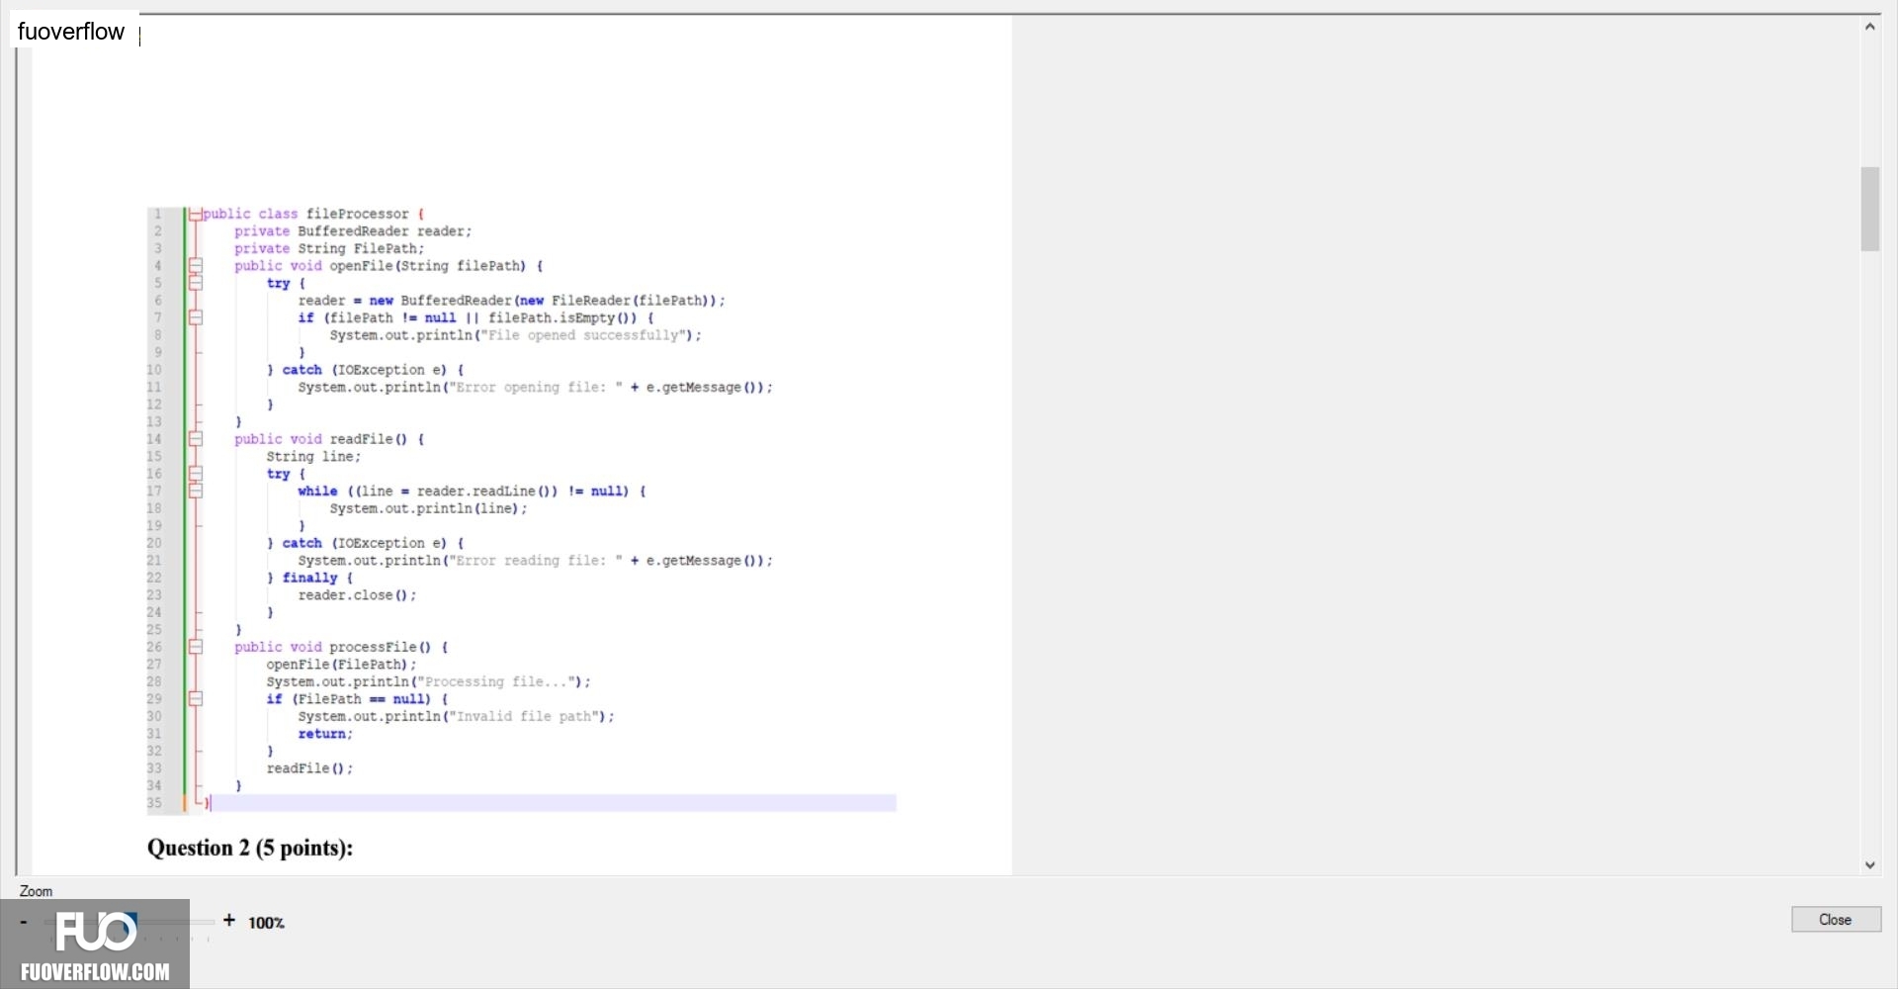Click the 'finally' keyword line
Screen dimensions: 1898x989
coord(309,578)
